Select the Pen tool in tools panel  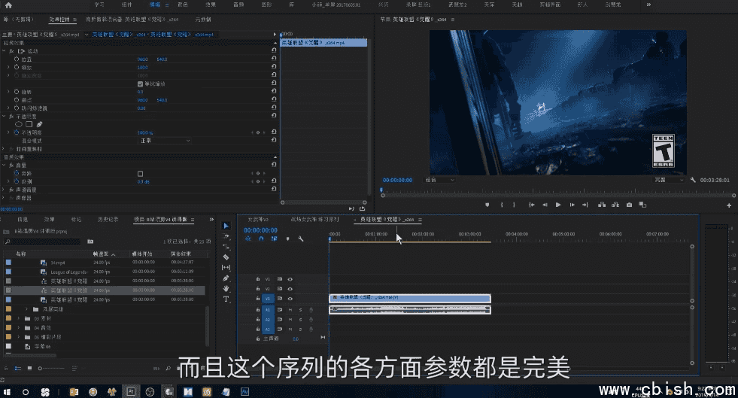point(226,278)
